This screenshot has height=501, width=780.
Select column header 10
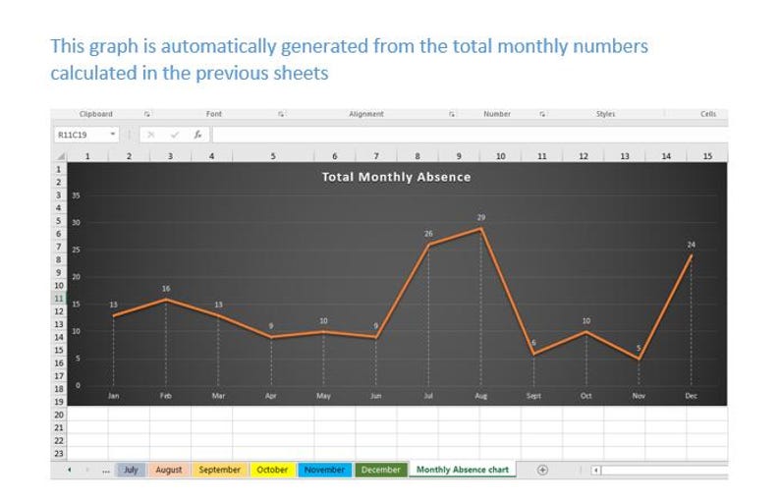coord(500,156)
